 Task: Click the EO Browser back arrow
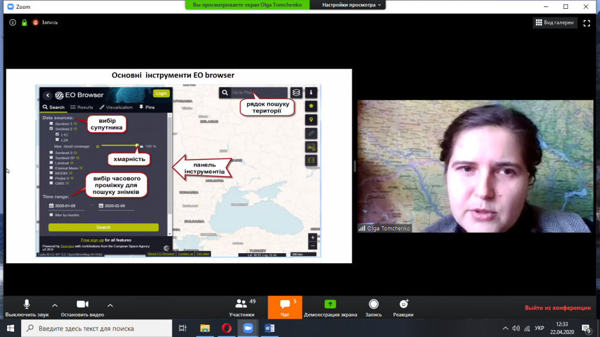coord(47,96)
